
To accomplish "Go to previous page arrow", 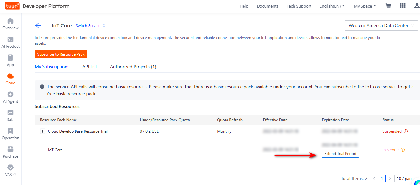I will tap(374, 178).
